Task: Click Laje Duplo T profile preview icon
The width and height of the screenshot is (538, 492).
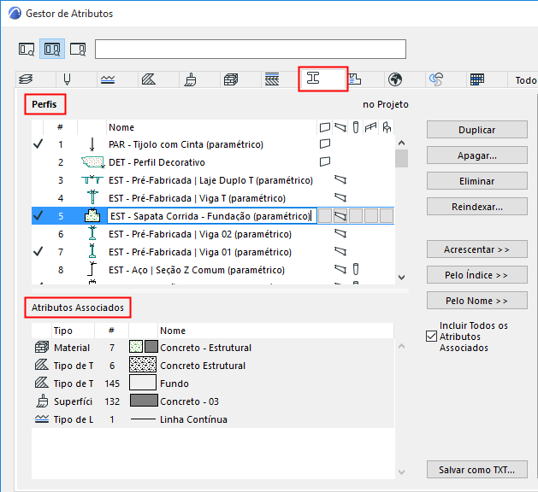Action: coord(92,179)
